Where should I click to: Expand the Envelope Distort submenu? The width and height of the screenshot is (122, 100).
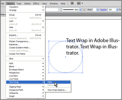click(x=25, y=70)
